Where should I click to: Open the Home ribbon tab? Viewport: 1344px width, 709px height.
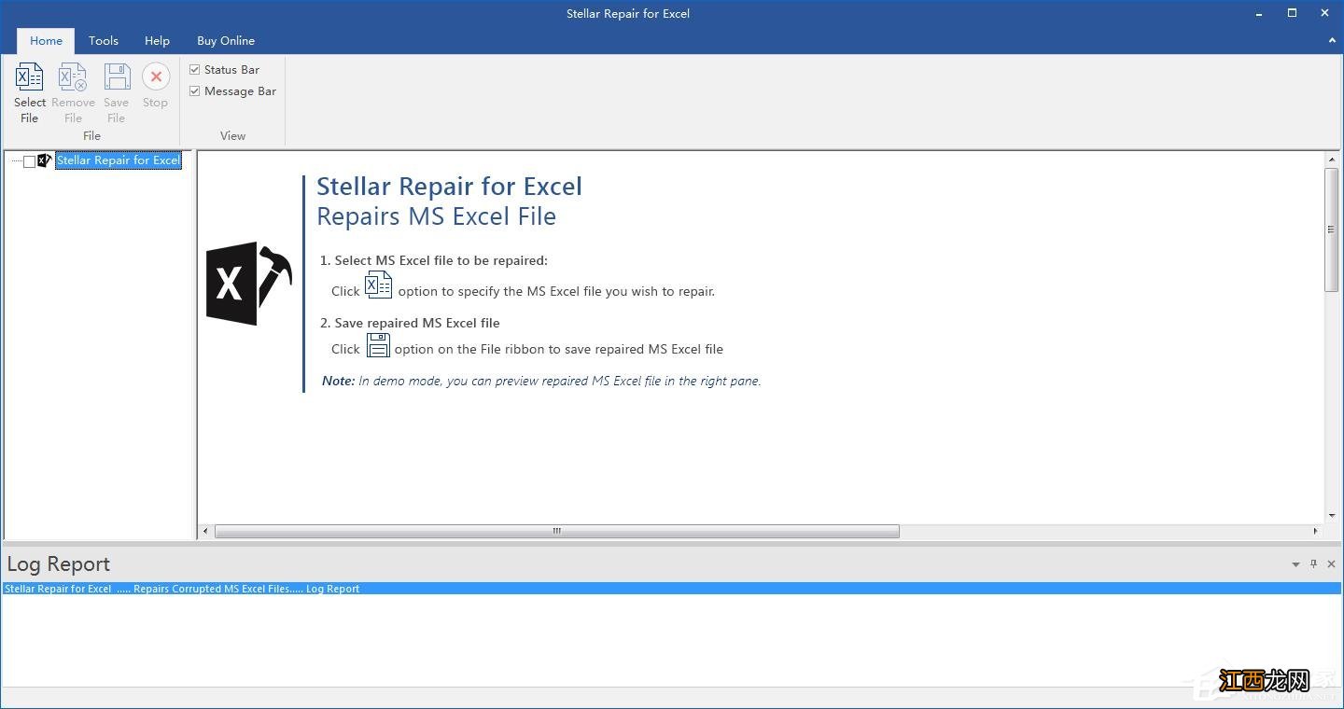(x=46, y=41)
